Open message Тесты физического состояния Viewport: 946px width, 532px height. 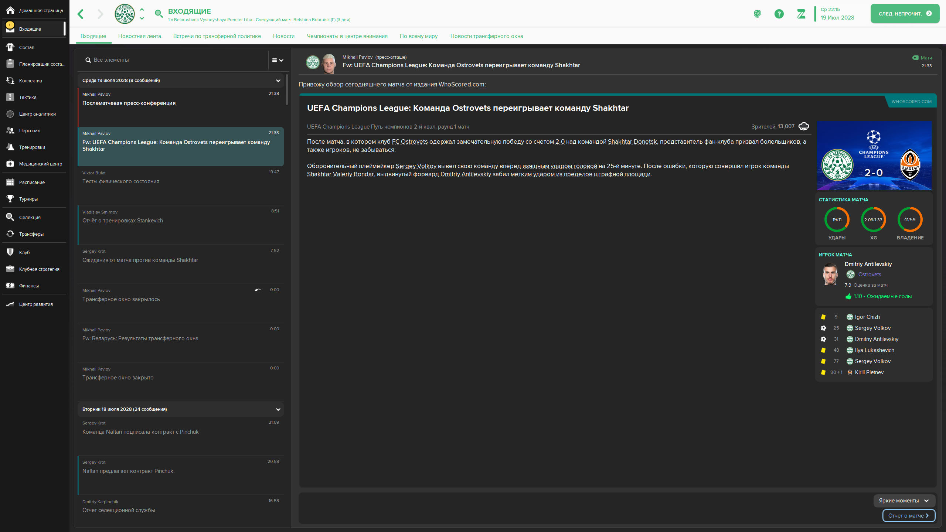pyautogui.click(x=181, y=185)
